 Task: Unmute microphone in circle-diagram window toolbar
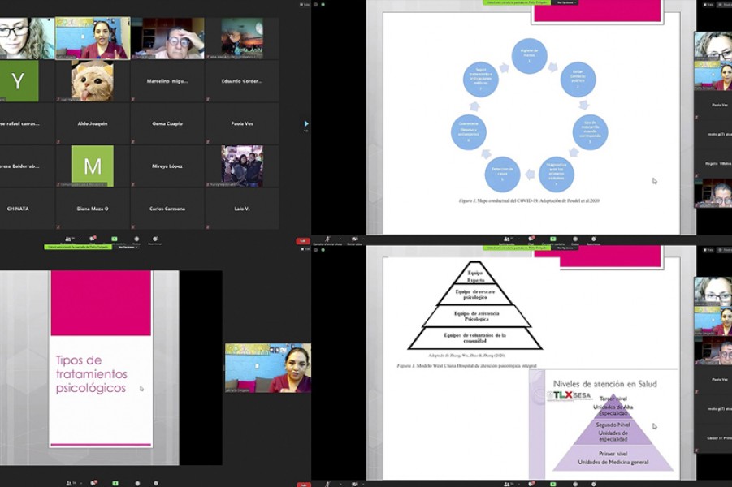coord(327,239)
